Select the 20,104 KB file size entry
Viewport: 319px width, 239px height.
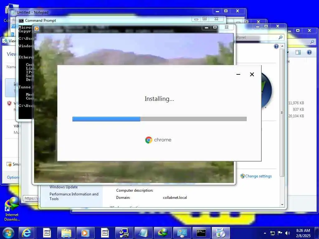coord(296,116)
